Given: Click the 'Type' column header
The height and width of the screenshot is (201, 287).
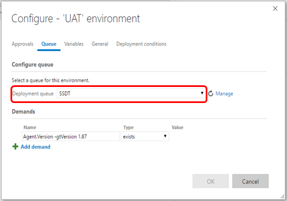Looking at the screenshot, I should pyautogui.click(x=128, y=127).
